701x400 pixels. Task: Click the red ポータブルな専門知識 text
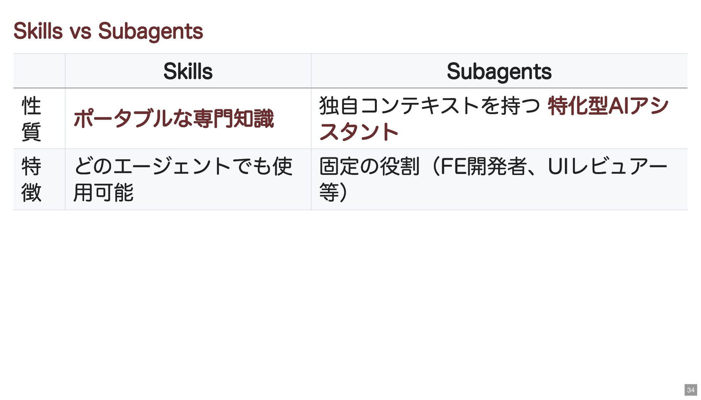pos(173,119)
